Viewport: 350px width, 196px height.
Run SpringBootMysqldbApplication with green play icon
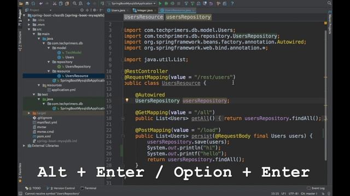[160, 4]
